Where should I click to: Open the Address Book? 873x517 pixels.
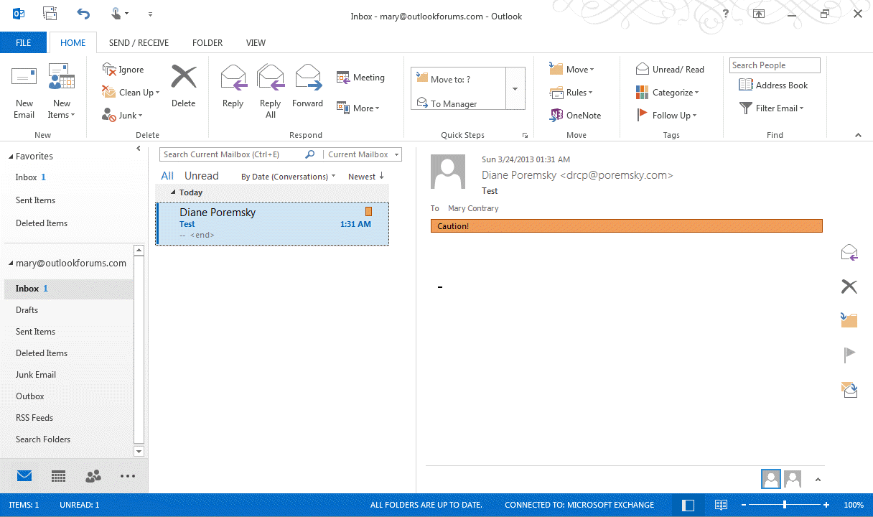coord(773,85)
